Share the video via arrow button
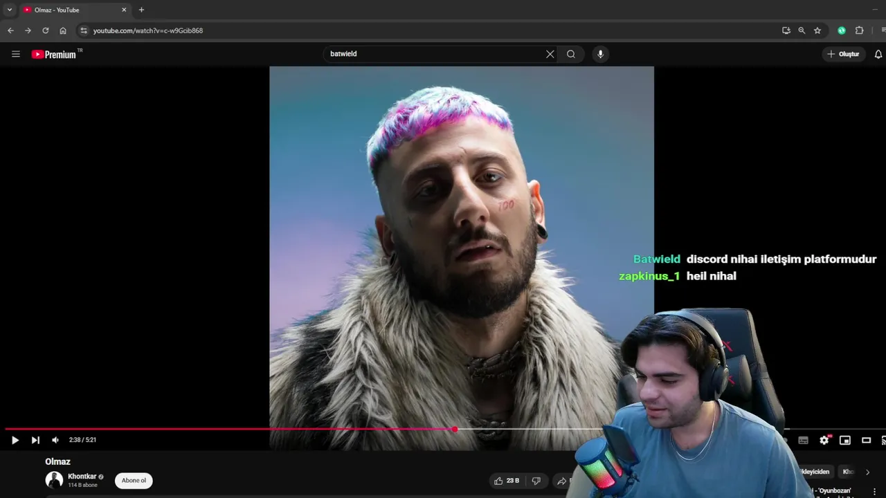 point(562,481)
